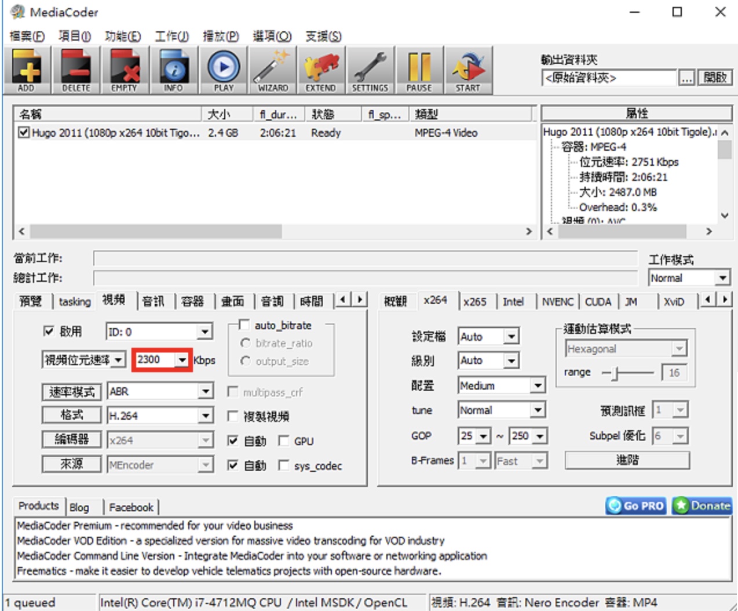The image size is (738, 611).
Task: Click the 編碼器 button
Action: pos(72,440)
